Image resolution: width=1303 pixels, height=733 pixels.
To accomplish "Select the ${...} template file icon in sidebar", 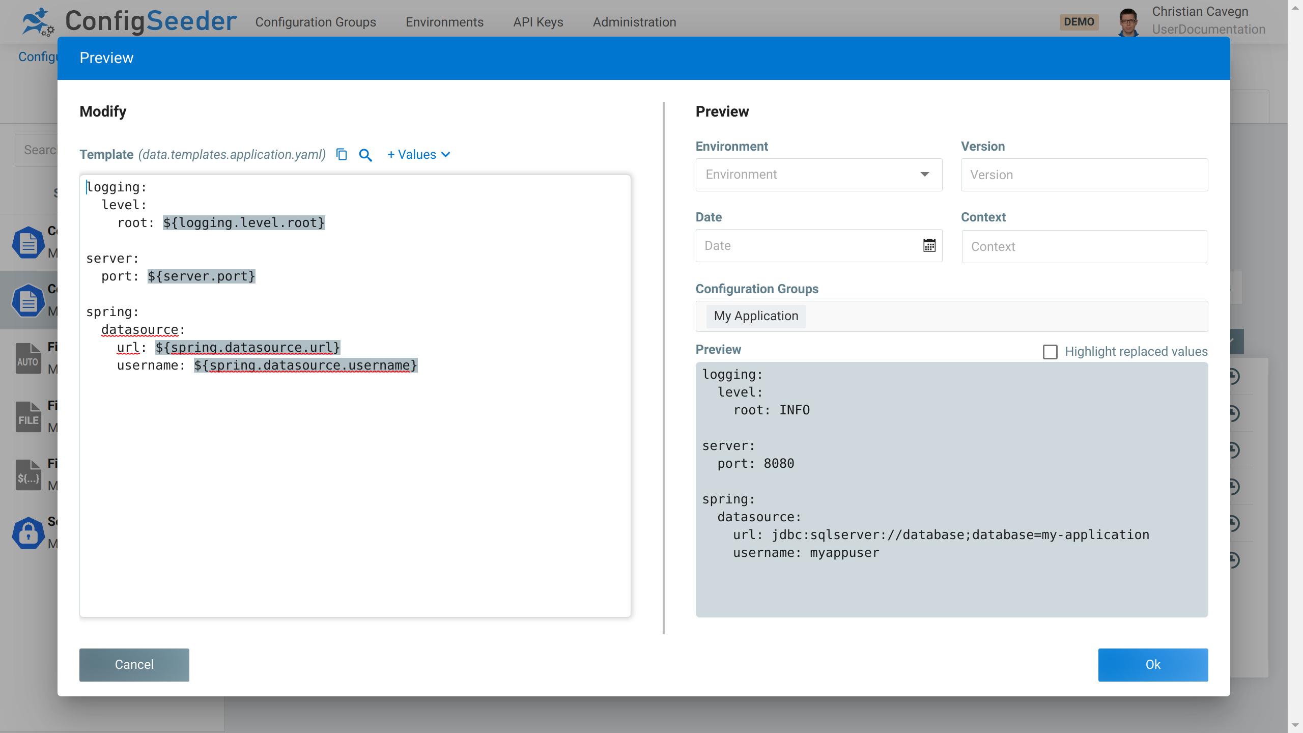I will (x=28, y=475).
